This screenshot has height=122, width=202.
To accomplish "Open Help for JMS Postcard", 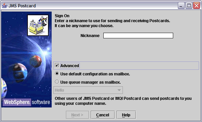I will tap(126, 115).
